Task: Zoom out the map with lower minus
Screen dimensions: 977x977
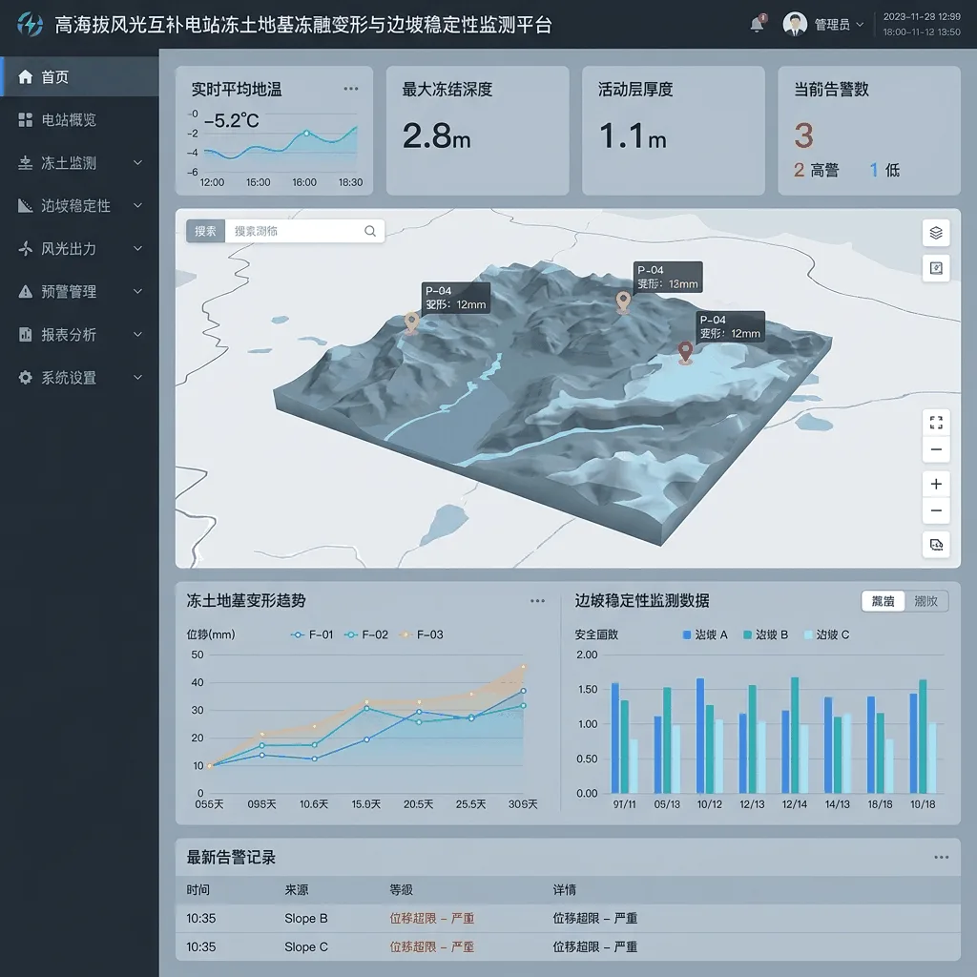Action: tap(936, 511)
